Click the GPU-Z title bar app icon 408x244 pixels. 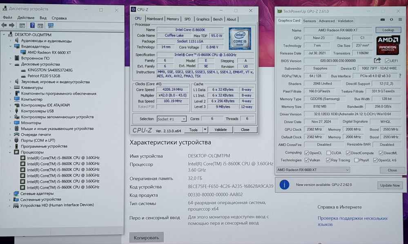click(x=279, y=11)
